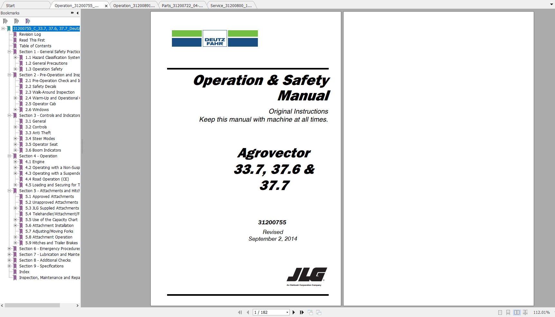Collapse the Bookmarks panel with left arrow
The width and height of the screenshot is (555, 317).
77,13
